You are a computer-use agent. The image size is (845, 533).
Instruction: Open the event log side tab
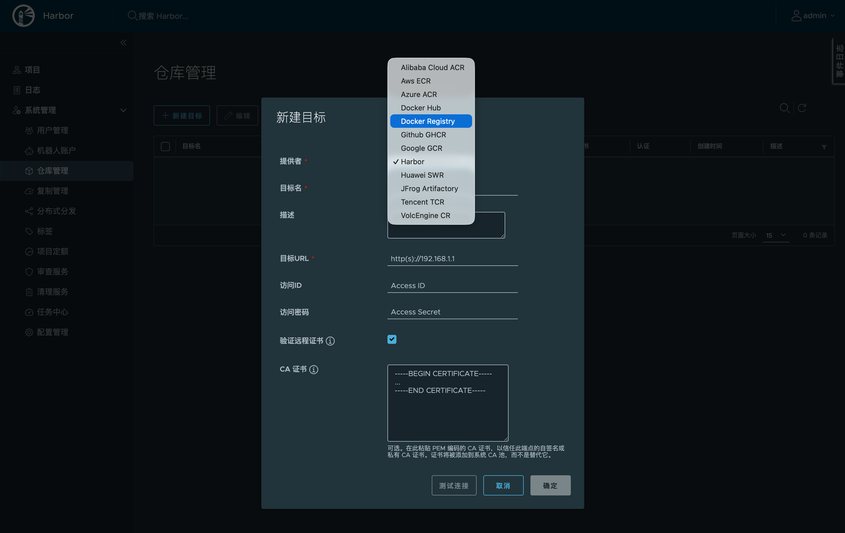(839, 61)
